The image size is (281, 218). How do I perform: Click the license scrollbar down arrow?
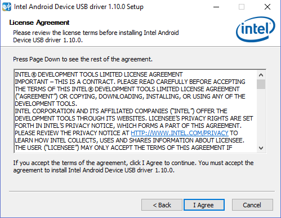point(261,148)
